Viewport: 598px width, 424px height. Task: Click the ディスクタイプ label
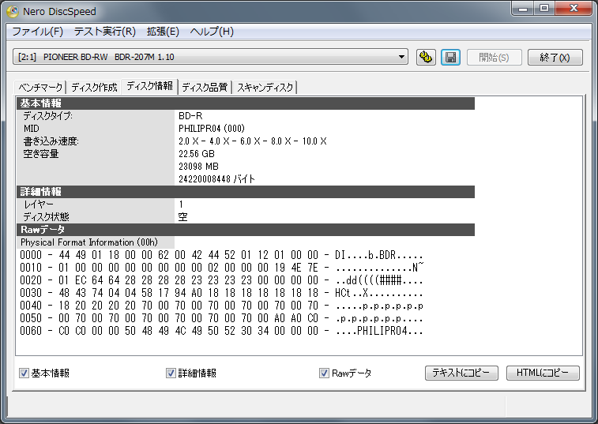tap(47, 116)
